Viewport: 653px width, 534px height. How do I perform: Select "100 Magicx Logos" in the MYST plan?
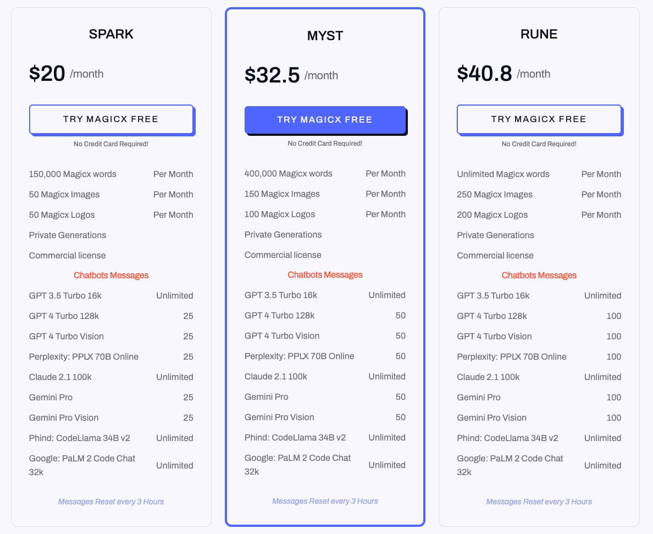point(280,214)
